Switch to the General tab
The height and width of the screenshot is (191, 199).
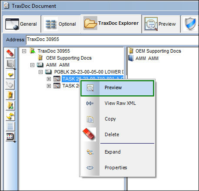click(21, 24)
